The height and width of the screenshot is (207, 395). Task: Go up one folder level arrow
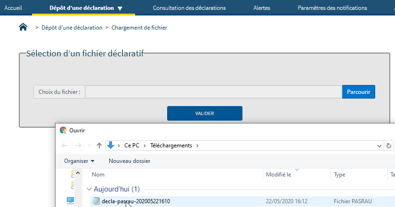click(99, 146)
